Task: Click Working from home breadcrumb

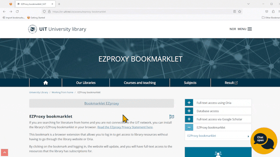Action: (x=62, y=92)
